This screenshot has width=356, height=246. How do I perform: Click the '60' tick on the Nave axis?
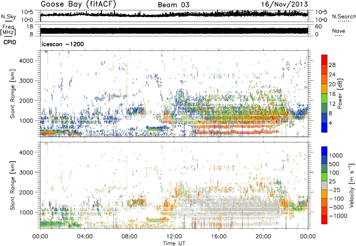click(x=318, y=27)
